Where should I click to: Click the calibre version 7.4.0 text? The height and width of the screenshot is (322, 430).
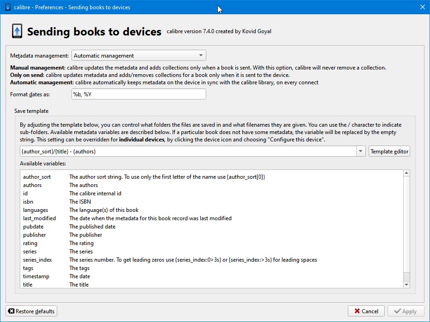(x=219, y=31)
